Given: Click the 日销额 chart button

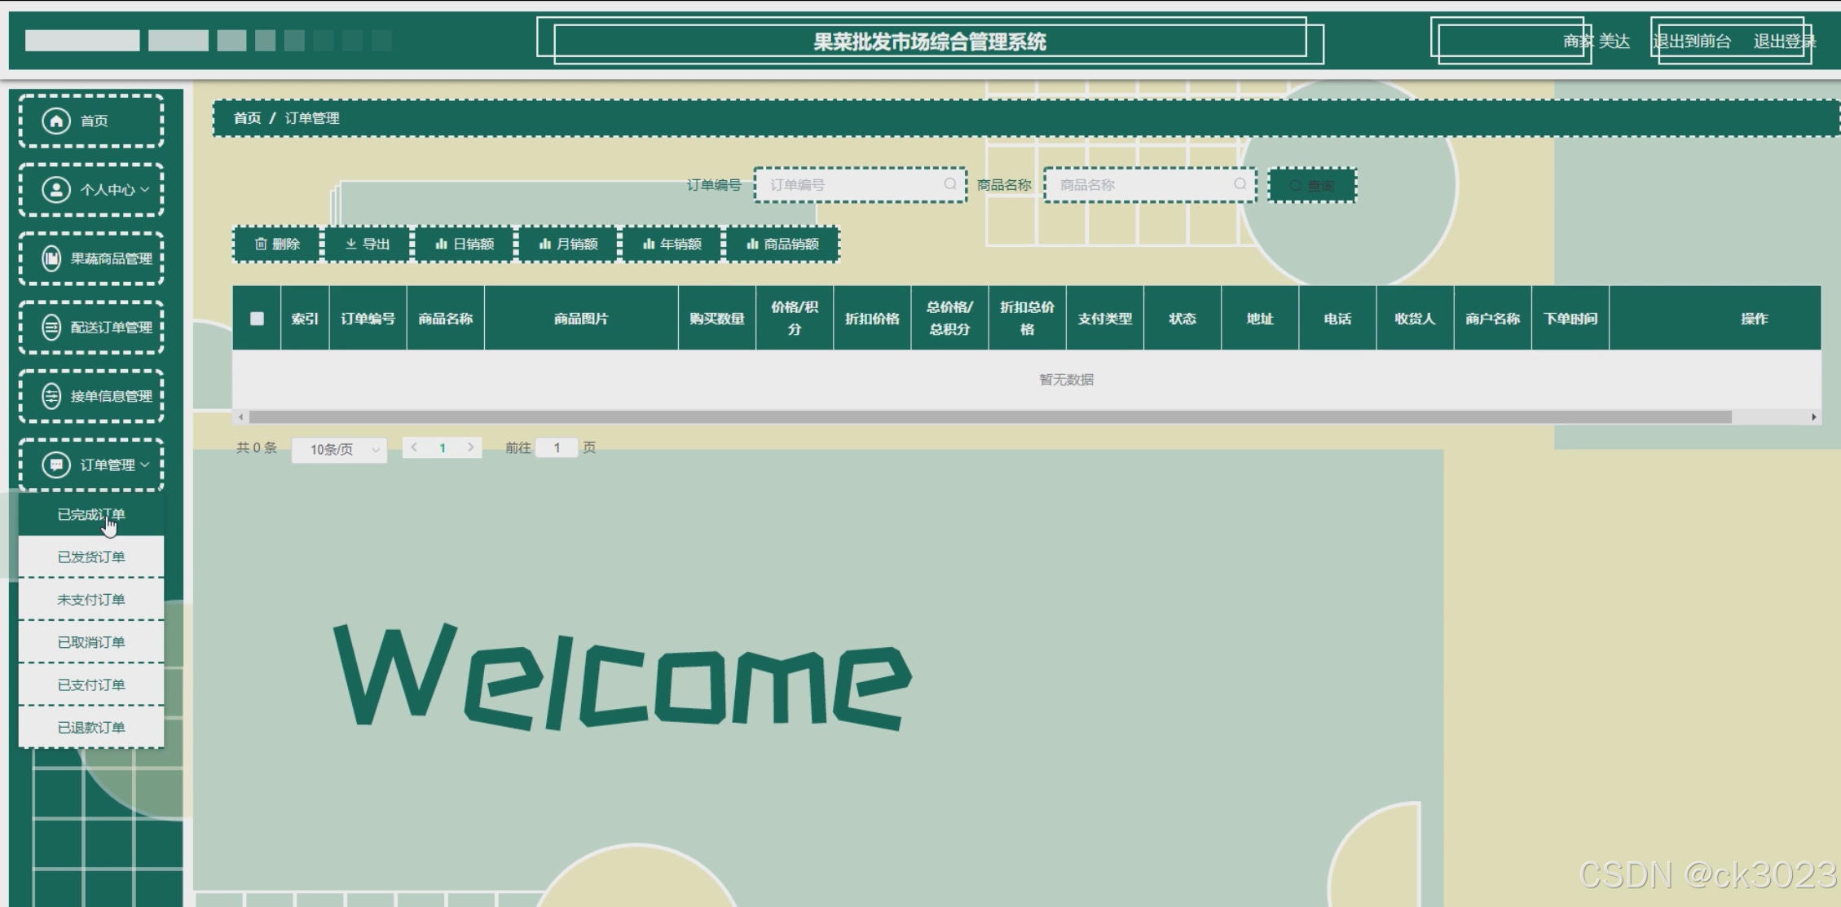Looking at the screenshot, I should [x=465, y=244].
